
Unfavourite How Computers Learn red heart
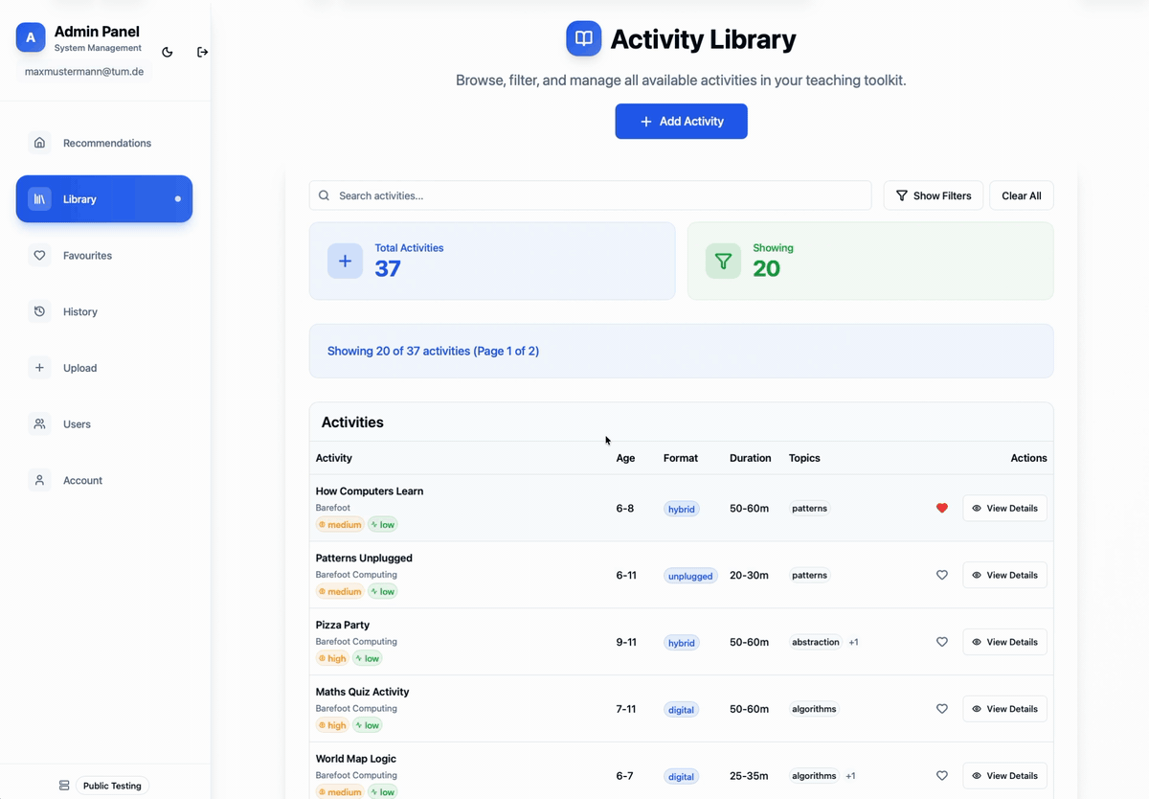[x=941, y=509]
